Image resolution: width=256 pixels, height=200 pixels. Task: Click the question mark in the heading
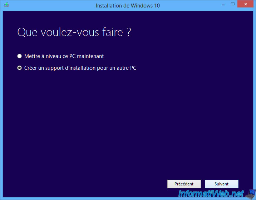[128, 32]
